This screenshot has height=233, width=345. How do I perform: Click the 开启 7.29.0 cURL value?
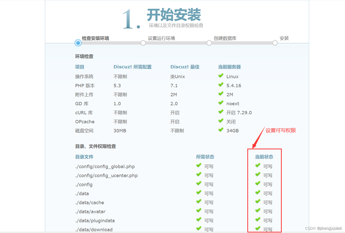tap(239, 113)
